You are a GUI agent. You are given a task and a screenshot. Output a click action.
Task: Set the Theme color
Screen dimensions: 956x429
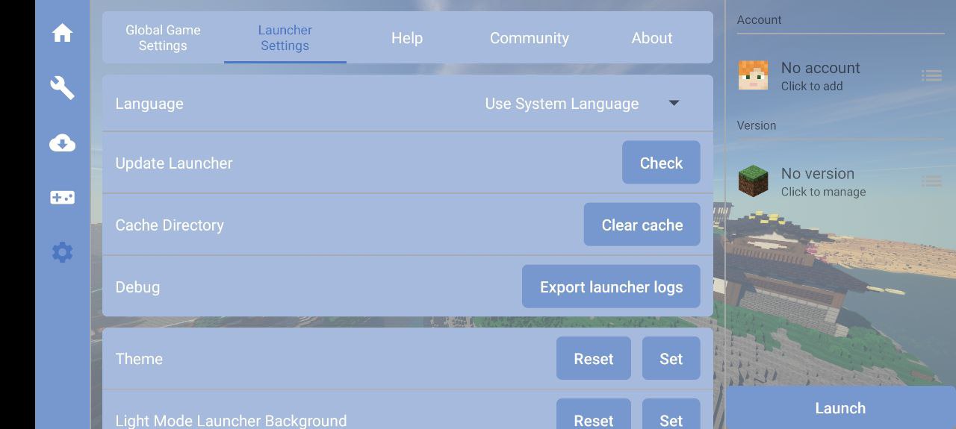[671, 358]
